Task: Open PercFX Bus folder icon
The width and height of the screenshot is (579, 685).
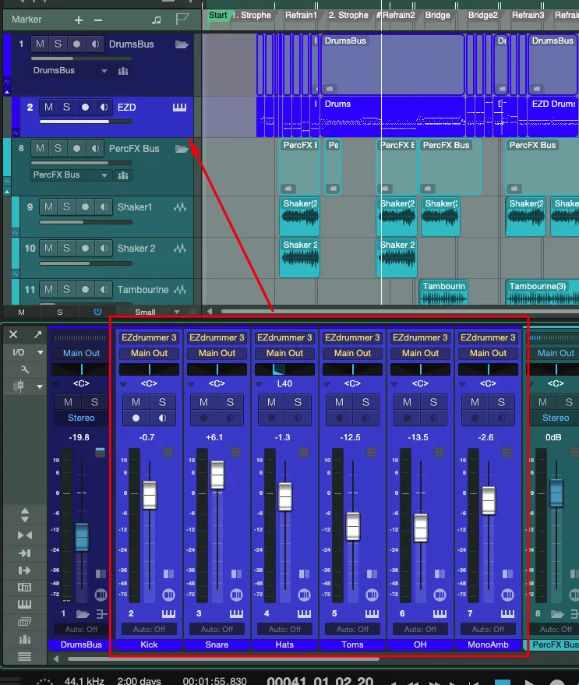Action: coord(182,149)
